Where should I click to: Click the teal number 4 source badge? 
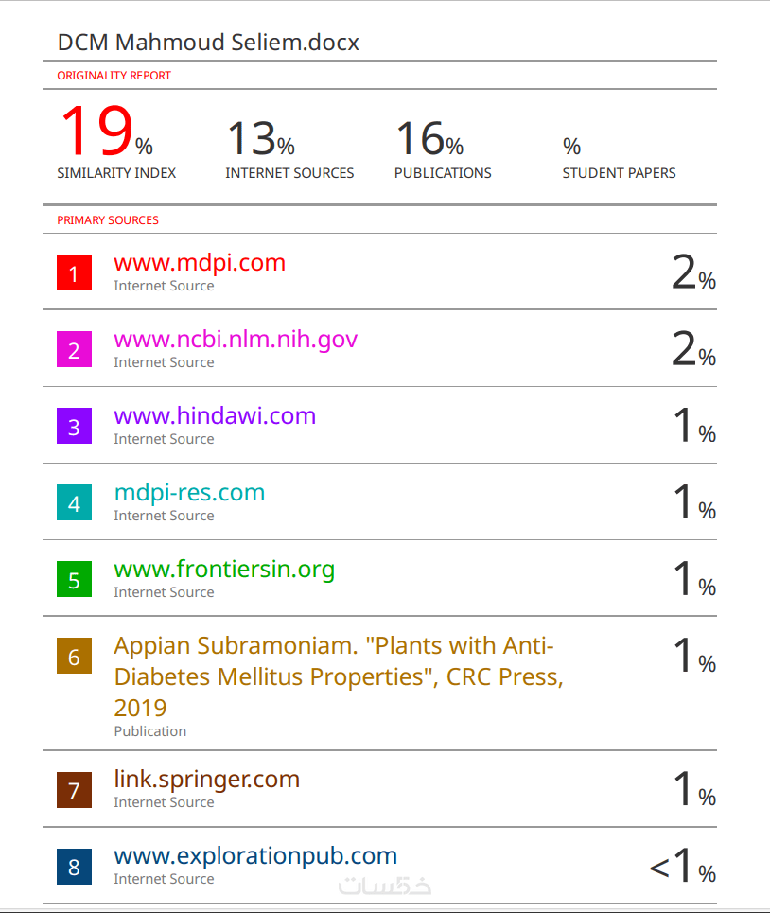click(x=74, y=503)
